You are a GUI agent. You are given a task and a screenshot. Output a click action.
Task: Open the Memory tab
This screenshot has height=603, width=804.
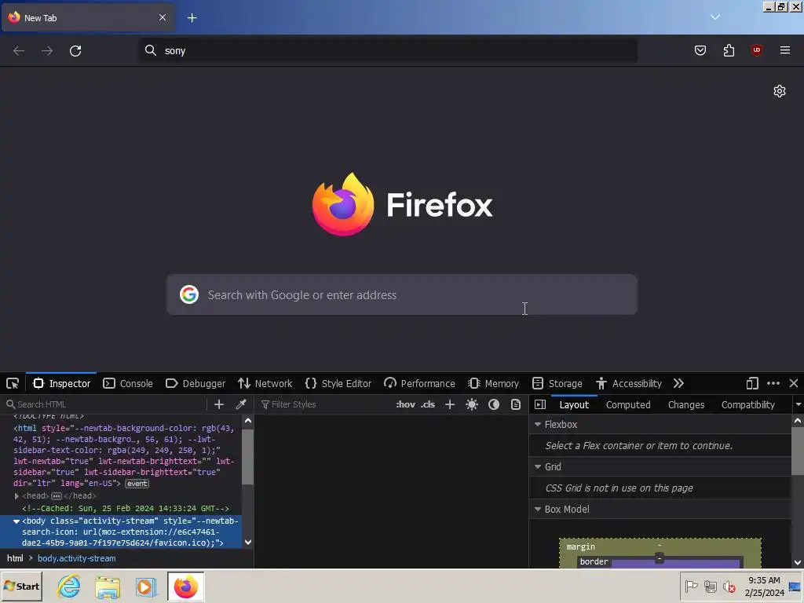click(x=493, y=383)
